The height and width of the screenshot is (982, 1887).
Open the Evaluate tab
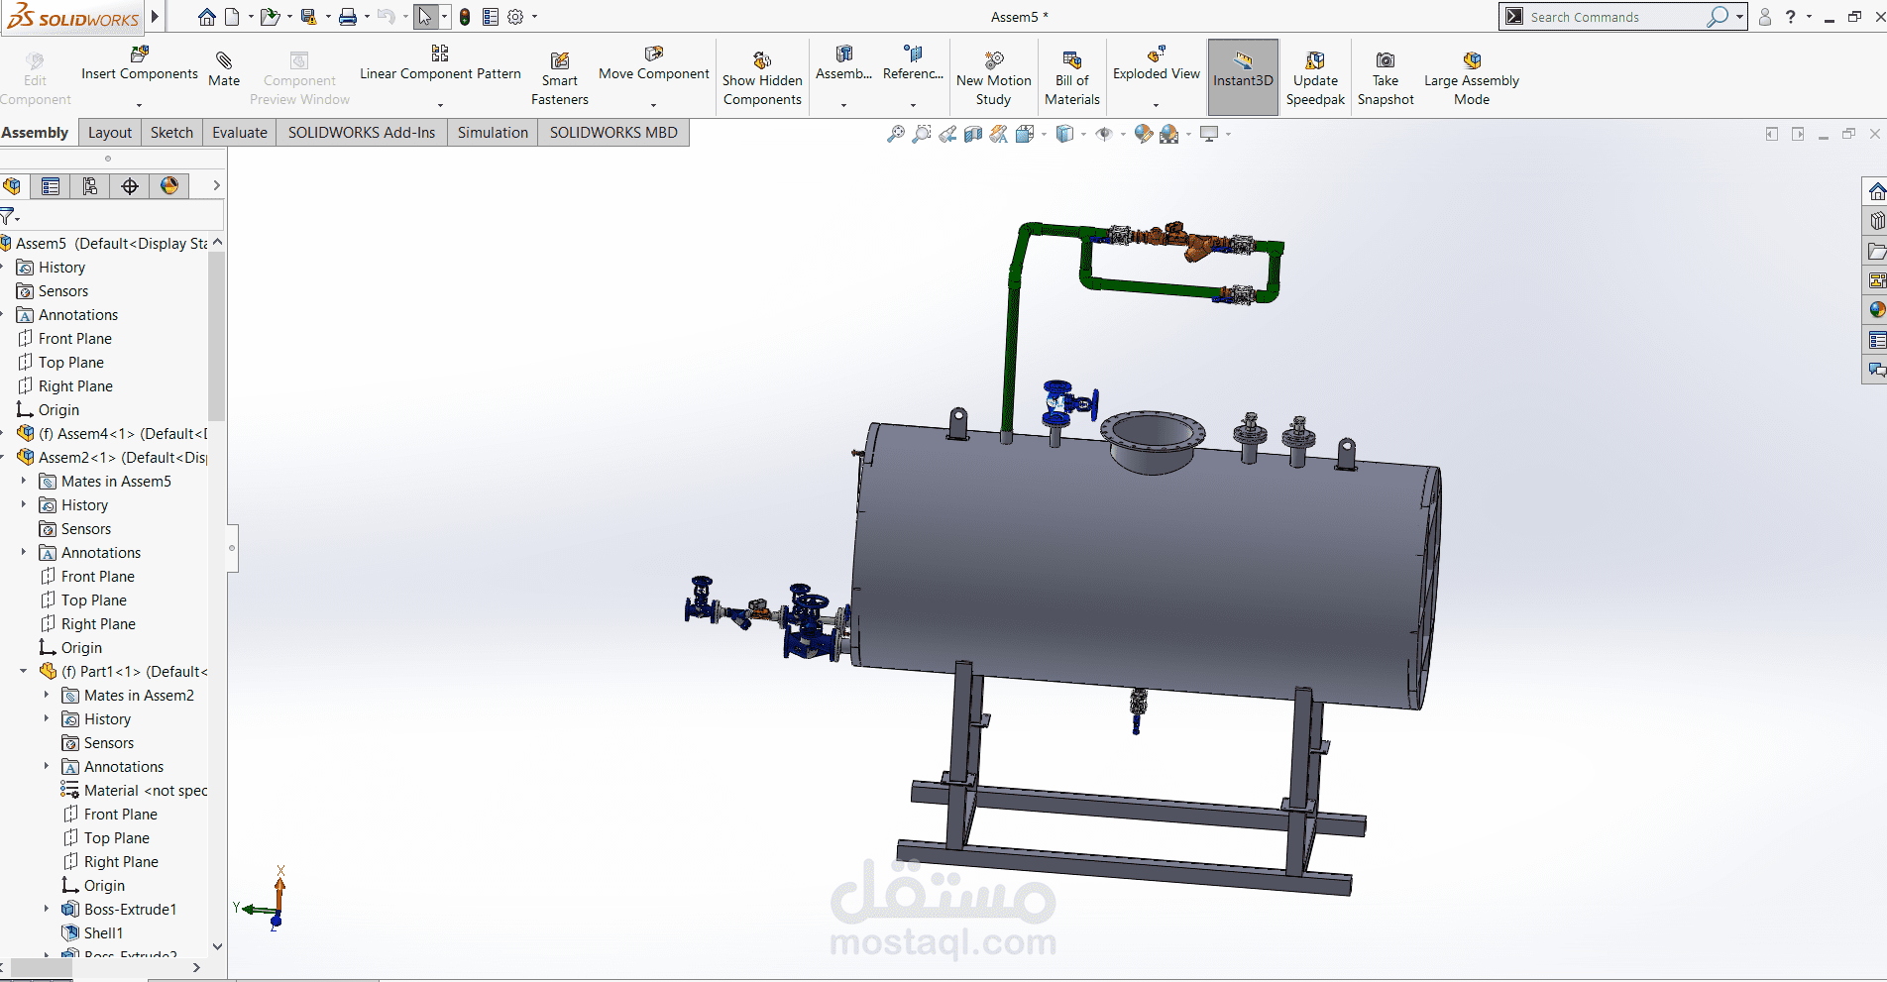point(240,133)
